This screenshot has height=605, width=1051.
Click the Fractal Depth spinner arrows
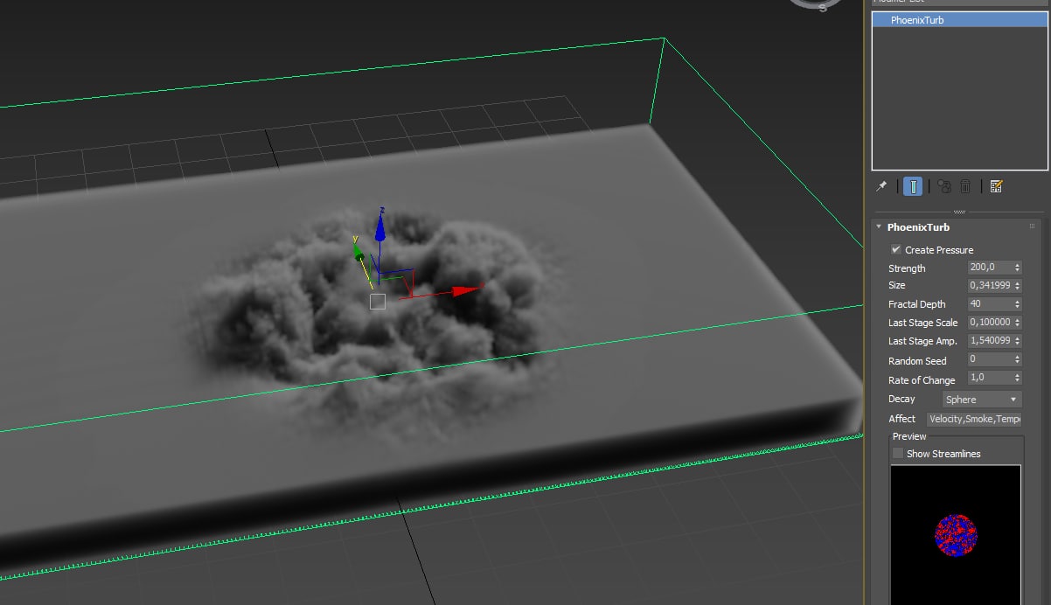(x=1018, y=304)
